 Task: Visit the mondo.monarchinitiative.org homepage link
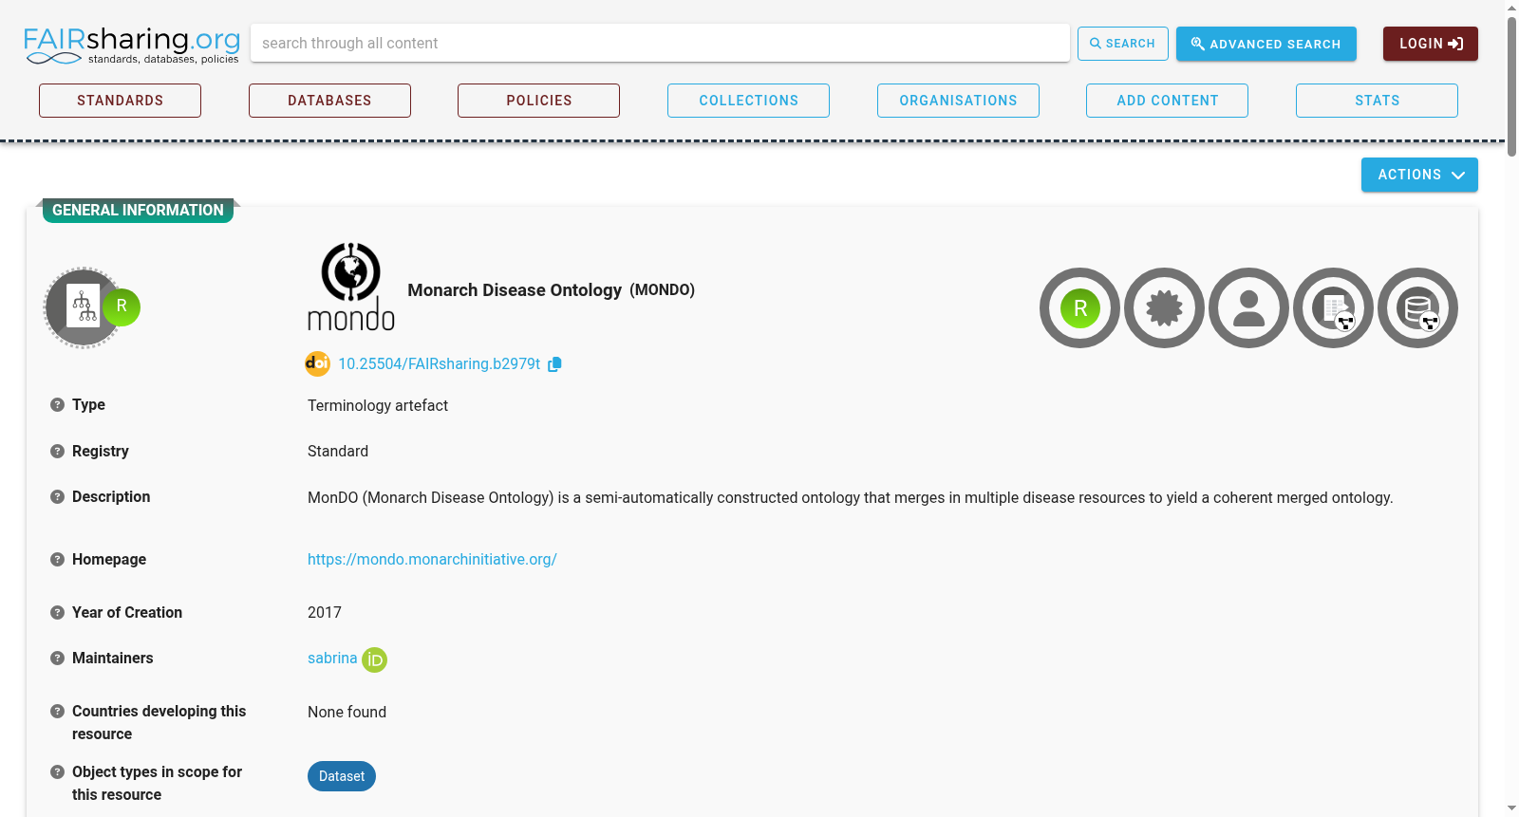pyautogui.click(x=432, y=560)
